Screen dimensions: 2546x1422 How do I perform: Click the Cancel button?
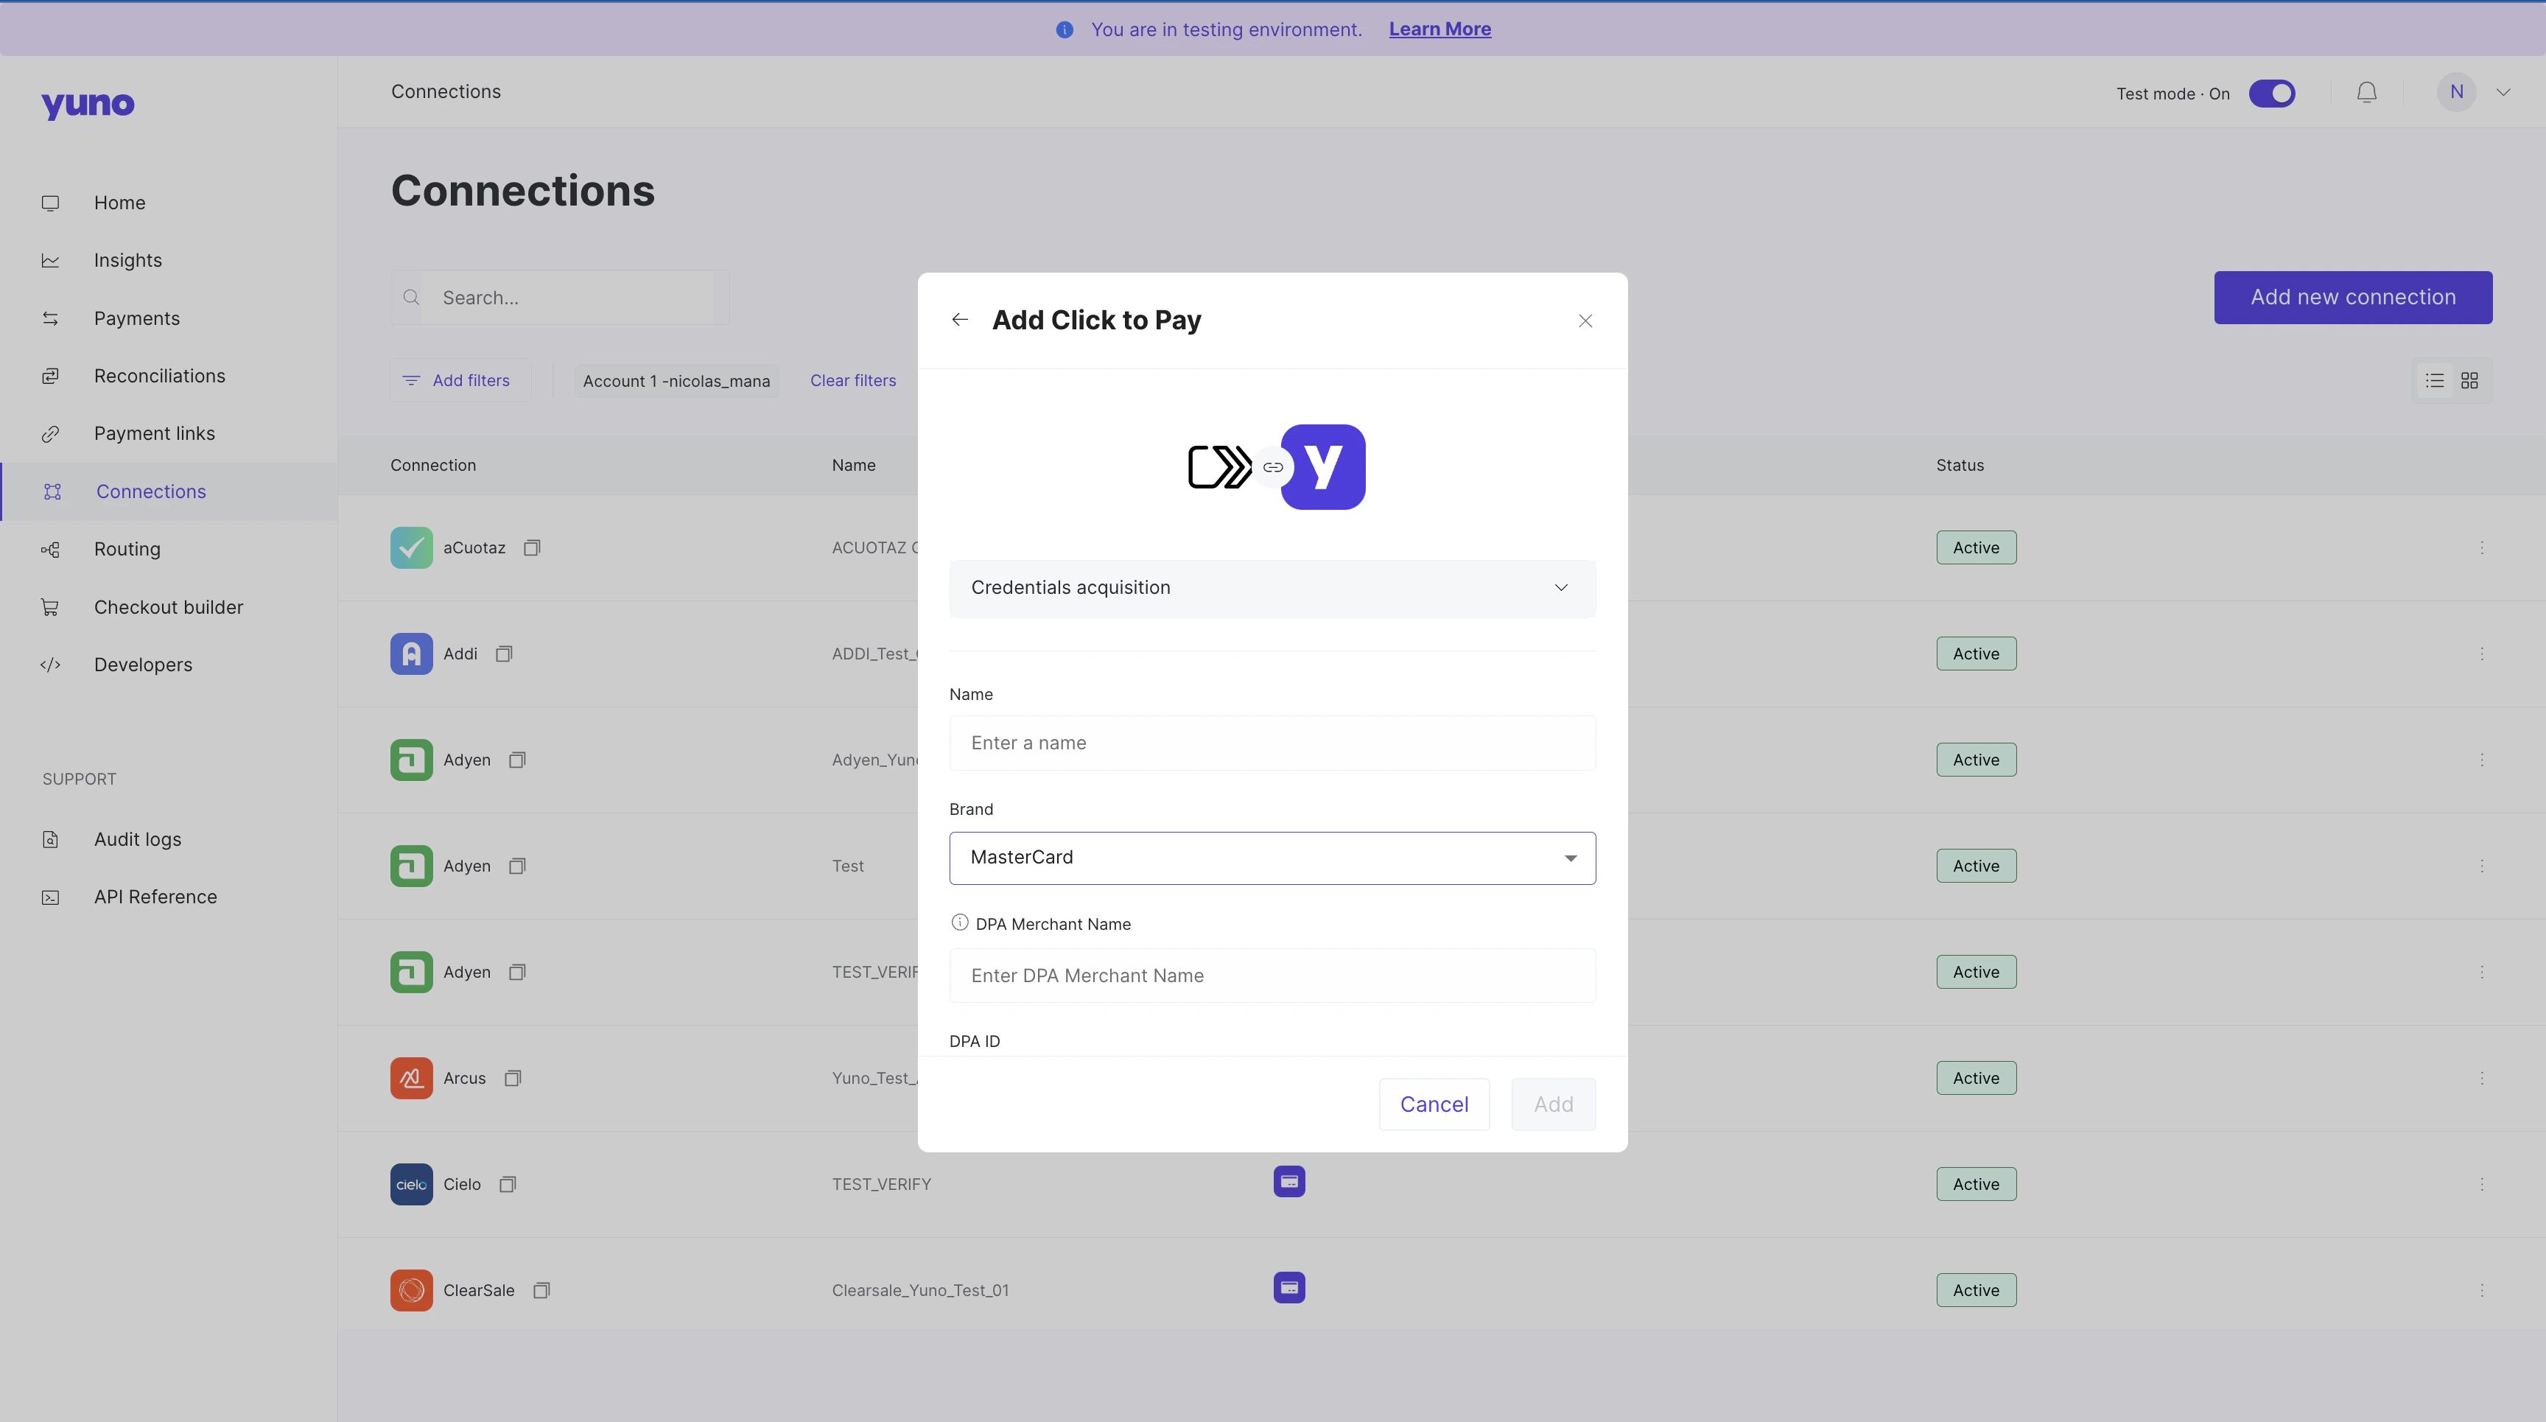pos(1433,1104)
